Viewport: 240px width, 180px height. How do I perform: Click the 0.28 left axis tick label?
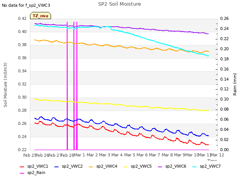(x=22, y=111)
